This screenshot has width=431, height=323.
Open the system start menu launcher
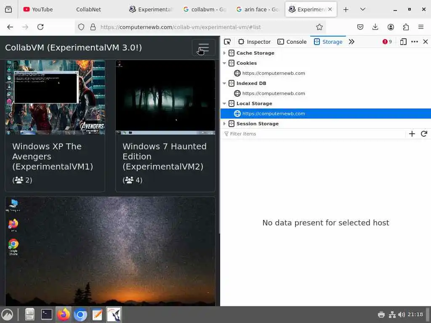pos(7,315)
